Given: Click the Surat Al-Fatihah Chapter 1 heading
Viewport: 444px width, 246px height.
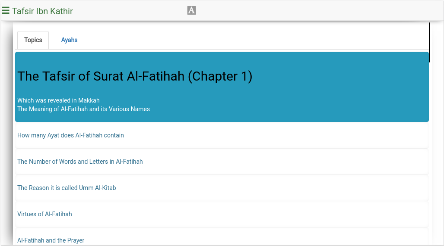Looking at the screenshot, I should (135, 76).
